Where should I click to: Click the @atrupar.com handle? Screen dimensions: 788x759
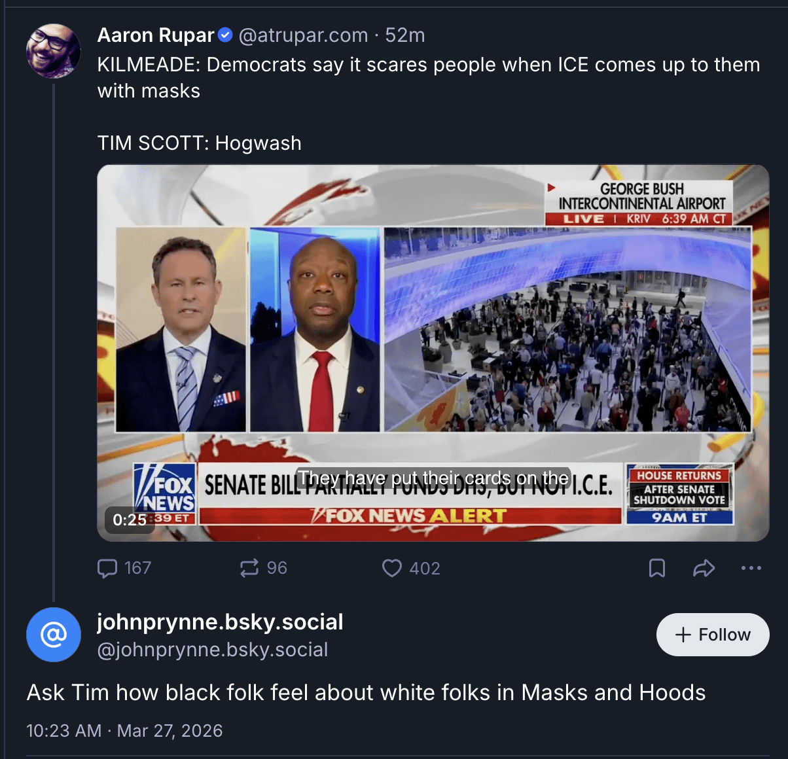click(303, 35)
